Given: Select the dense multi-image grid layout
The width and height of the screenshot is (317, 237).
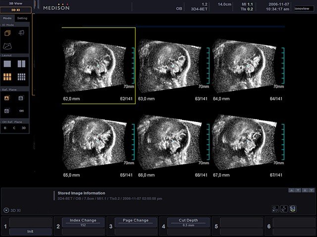Looking at the screenshot, I should pyautogui.click(x=21, y=77).
